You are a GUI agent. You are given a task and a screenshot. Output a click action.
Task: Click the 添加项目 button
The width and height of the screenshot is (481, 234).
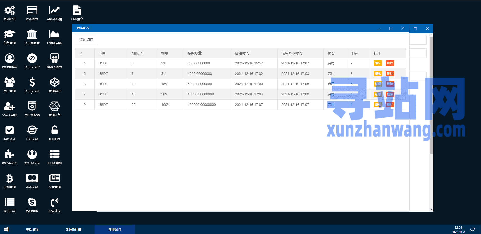[86, 40]
